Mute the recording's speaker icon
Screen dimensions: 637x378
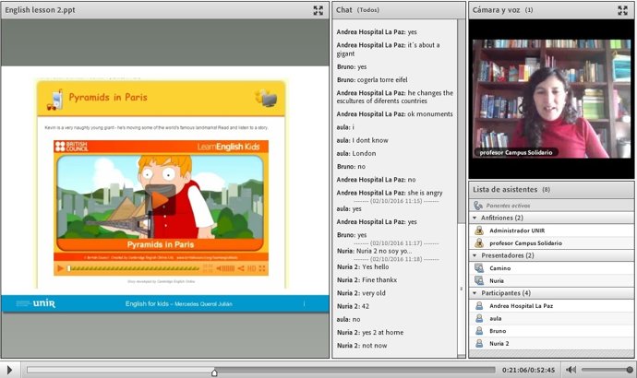click(571, 370)
